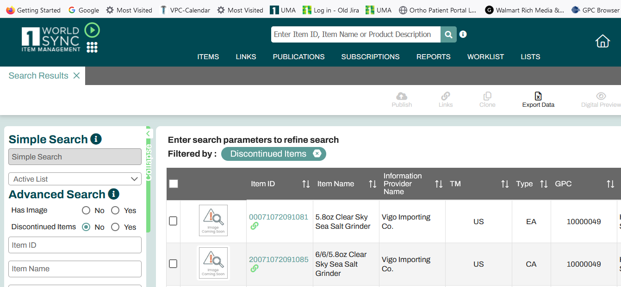This screenshot has height=287, width=621.
Task: Sort by Information Provider Name arrows
Action: tap(439, 184)
